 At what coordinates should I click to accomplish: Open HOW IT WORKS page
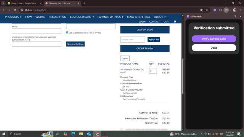35,17
